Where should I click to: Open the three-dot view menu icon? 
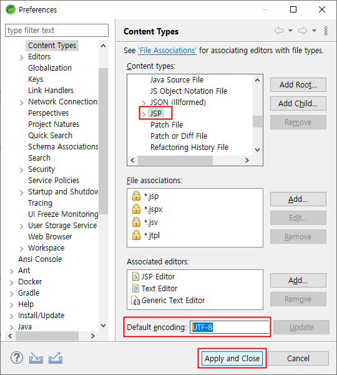(x=326, y=31)
